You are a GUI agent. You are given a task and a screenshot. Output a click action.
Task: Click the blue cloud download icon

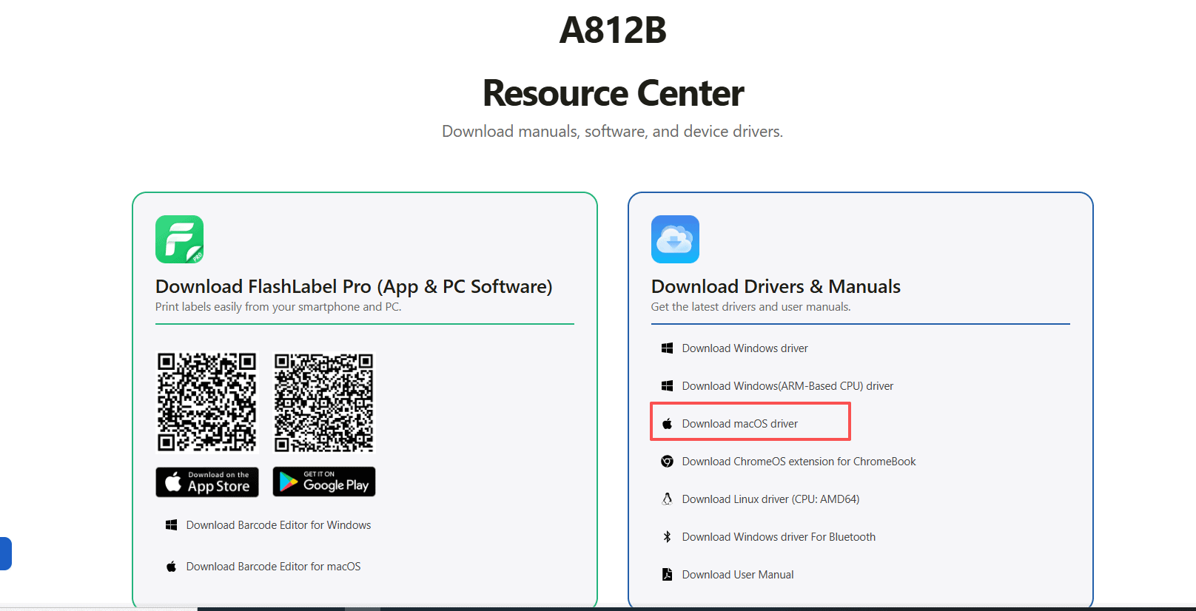click(x=675, y=239)
